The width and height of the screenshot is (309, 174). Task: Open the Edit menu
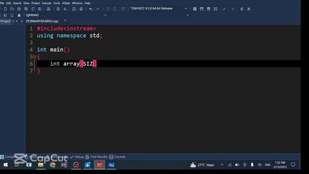coord(9,3)
